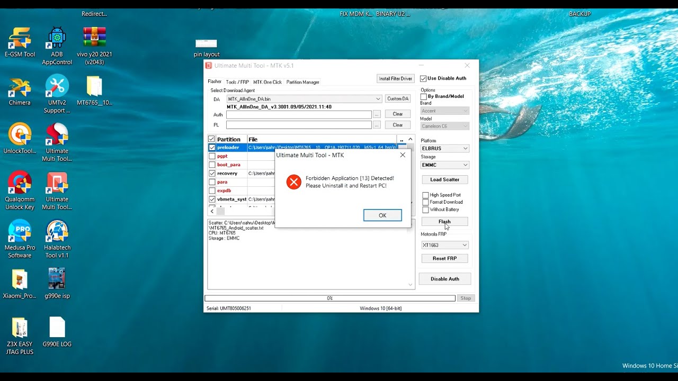
Task: Select the pin layout desktop file
Action: pos(207,48)
